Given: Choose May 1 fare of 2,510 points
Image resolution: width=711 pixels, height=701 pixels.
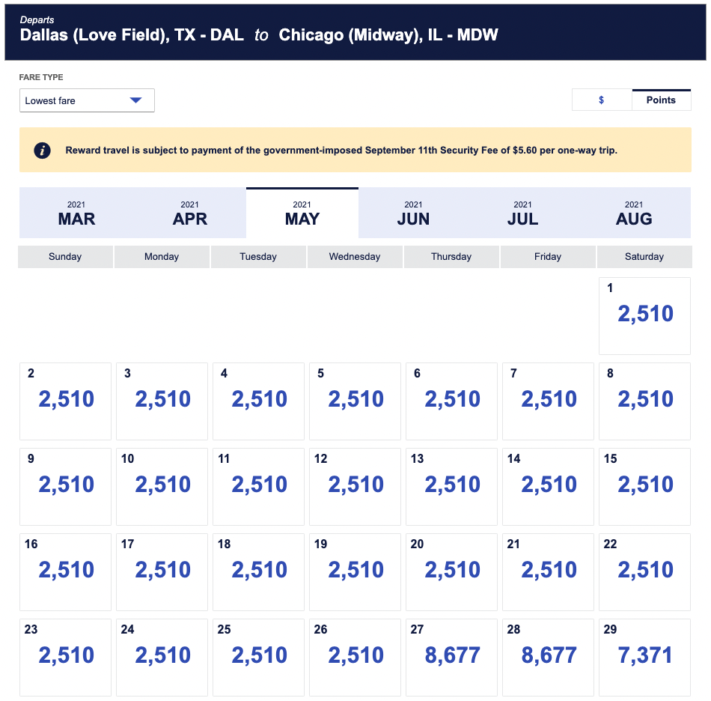Looking at the screenshot, I should coord(644,315).
